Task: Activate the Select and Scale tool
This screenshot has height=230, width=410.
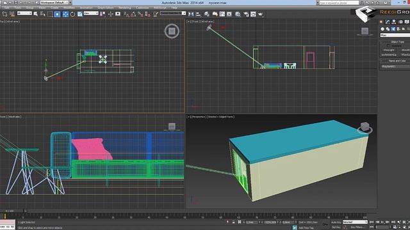Action: [79, 14]
